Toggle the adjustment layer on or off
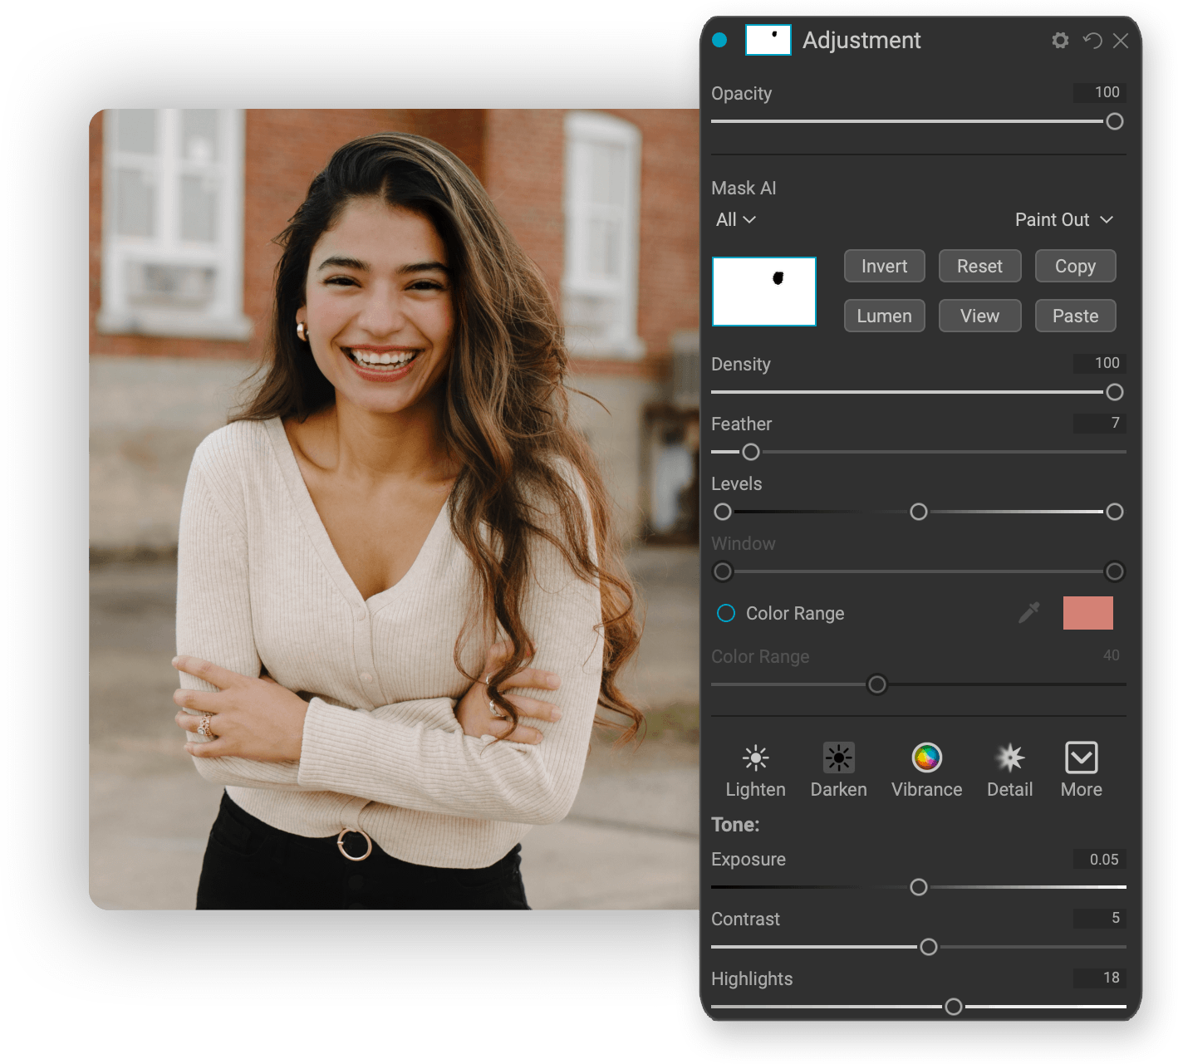This screenshot has height=1064, width=1178. [x=719, y=40]
